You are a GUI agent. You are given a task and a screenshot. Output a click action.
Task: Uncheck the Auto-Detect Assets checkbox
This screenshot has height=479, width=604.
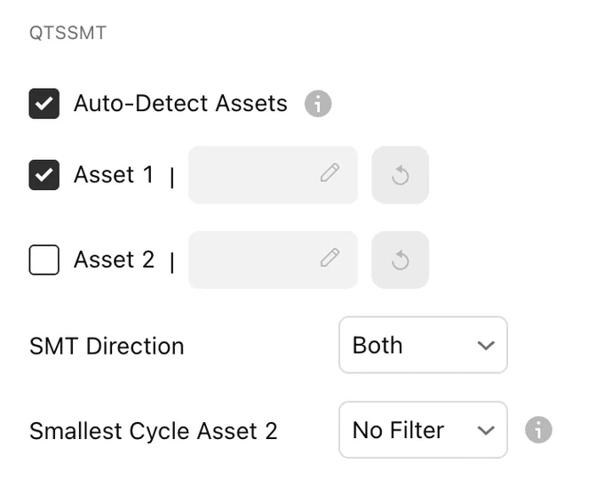[x=44, y=104]
